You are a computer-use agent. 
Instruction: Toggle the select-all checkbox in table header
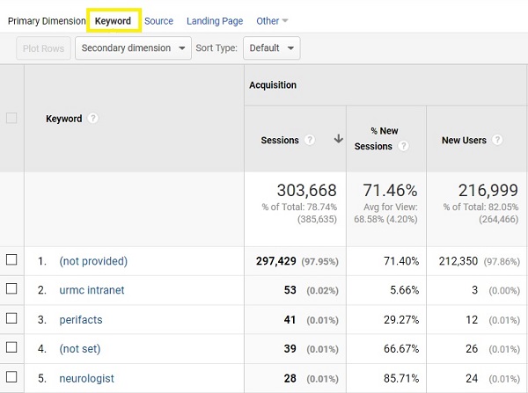tap(11, 118)
